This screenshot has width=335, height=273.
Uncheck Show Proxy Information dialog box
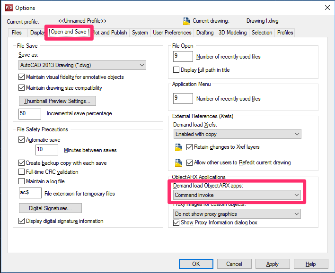(176, 222)
